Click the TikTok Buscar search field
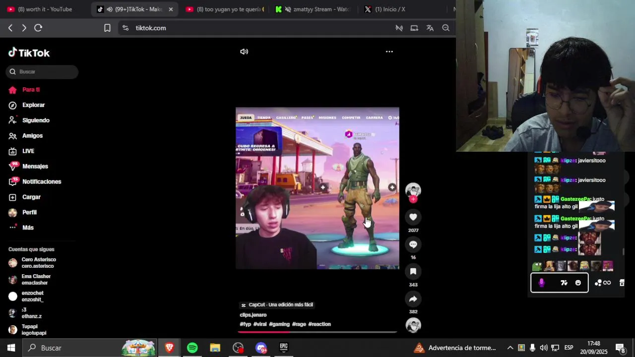The height and width of the screenshot is (357, 635). 42,72
